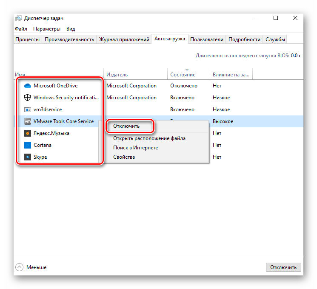Maximize the Task Manager window

(276, 18)
